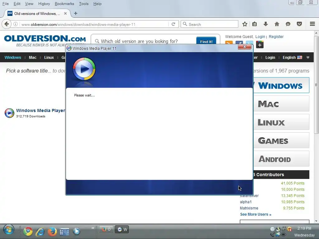Reload the page with the refresh icon
The height and width of the screenshot is (239, 319).
coord(173,24)
